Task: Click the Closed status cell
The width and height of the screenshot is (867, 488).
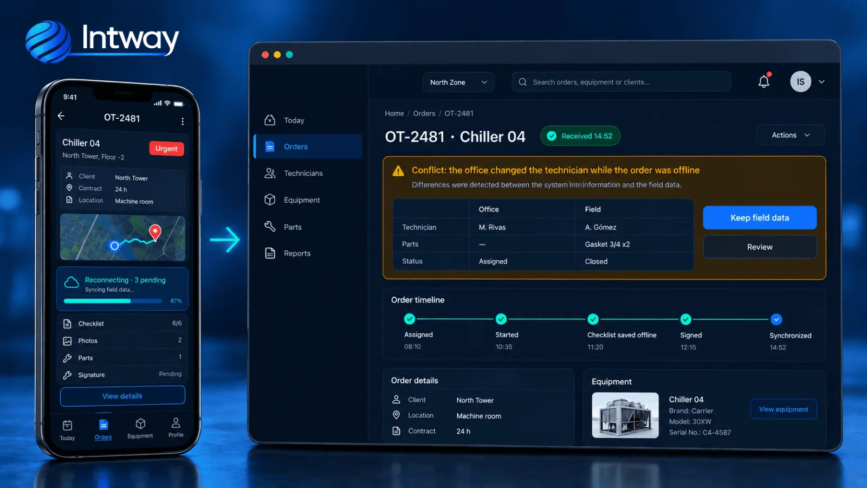Action: (x=596, y=261)
